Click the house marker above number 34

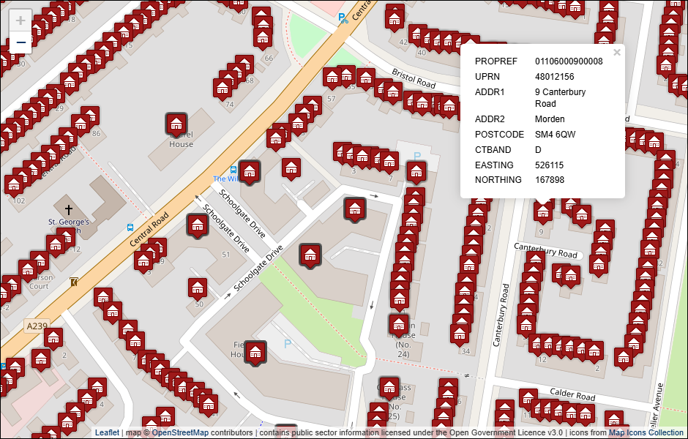tap(460, 333)
